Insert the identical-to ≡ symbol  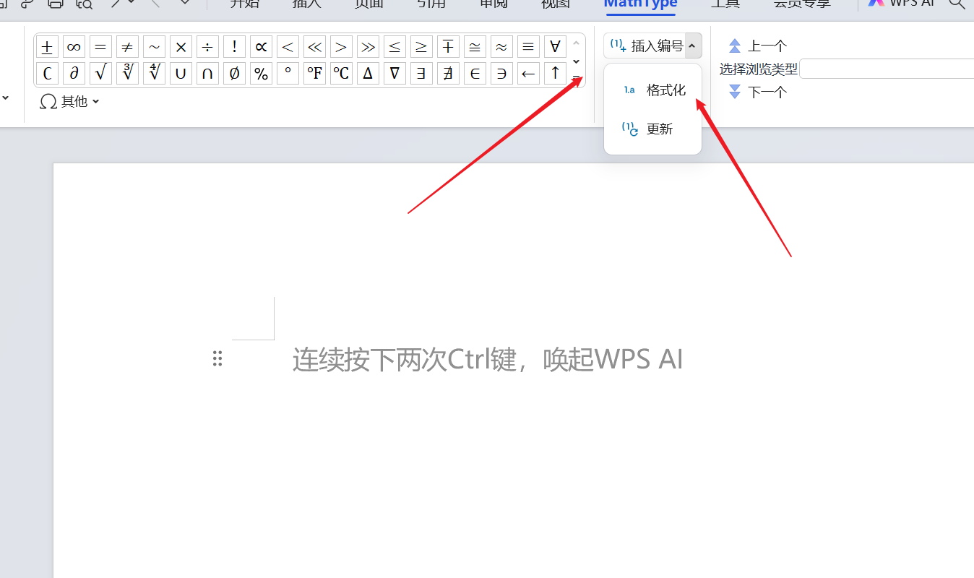[x=528, y=47]
